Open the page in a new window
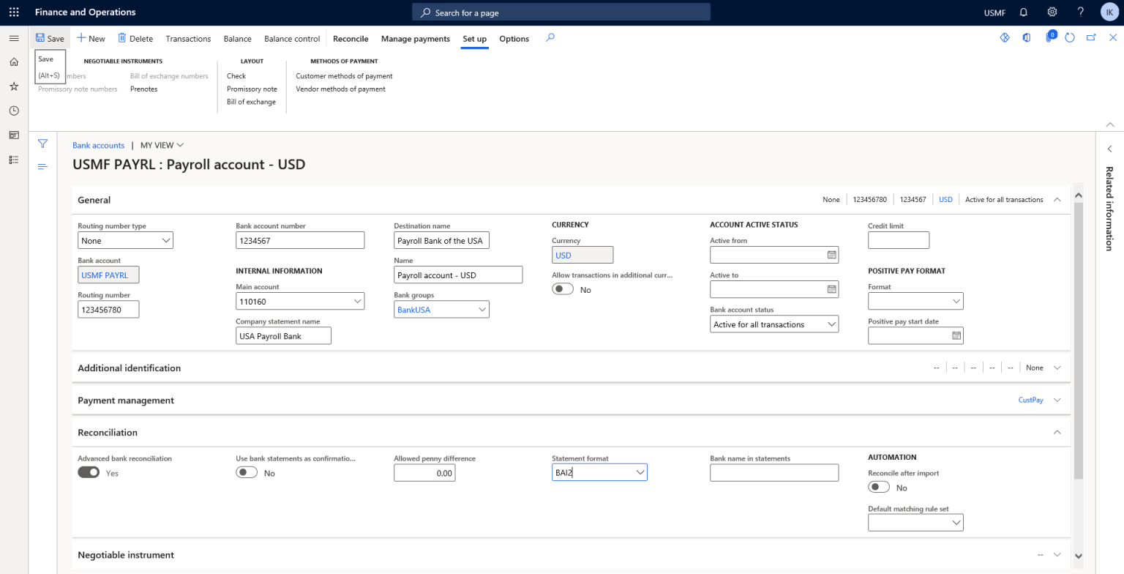 (x=1091, y=37)
